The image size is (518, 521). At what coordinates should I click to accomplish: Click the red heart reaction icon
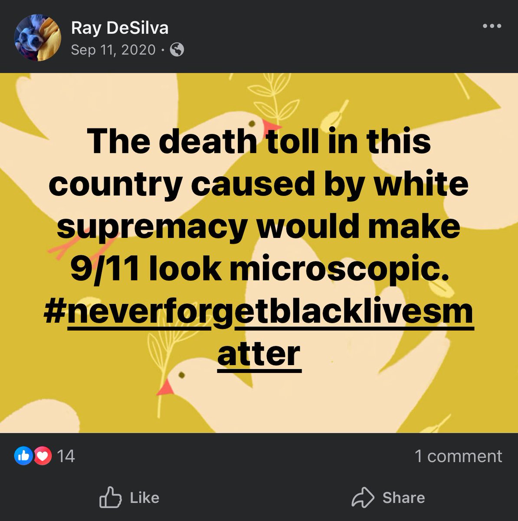(x=42, y=456)
